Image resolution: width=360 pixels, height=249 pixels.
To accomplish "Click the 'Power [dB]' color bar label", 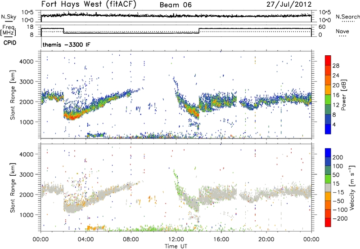I will [343, 95].
